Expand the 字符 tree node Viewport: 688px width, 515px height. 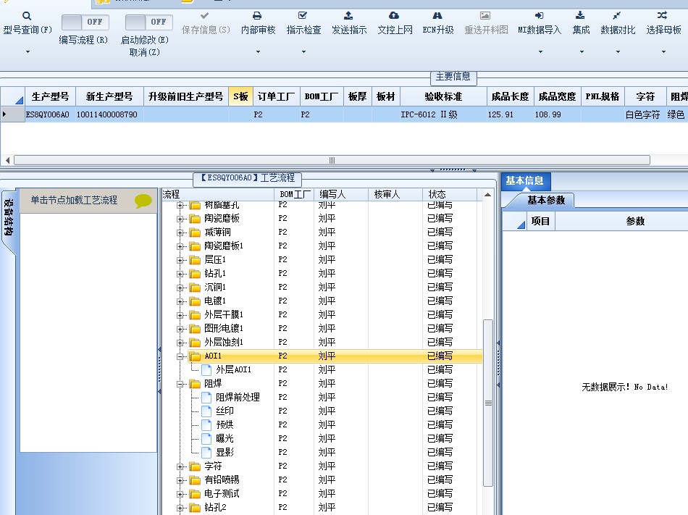tap(180, 466)
